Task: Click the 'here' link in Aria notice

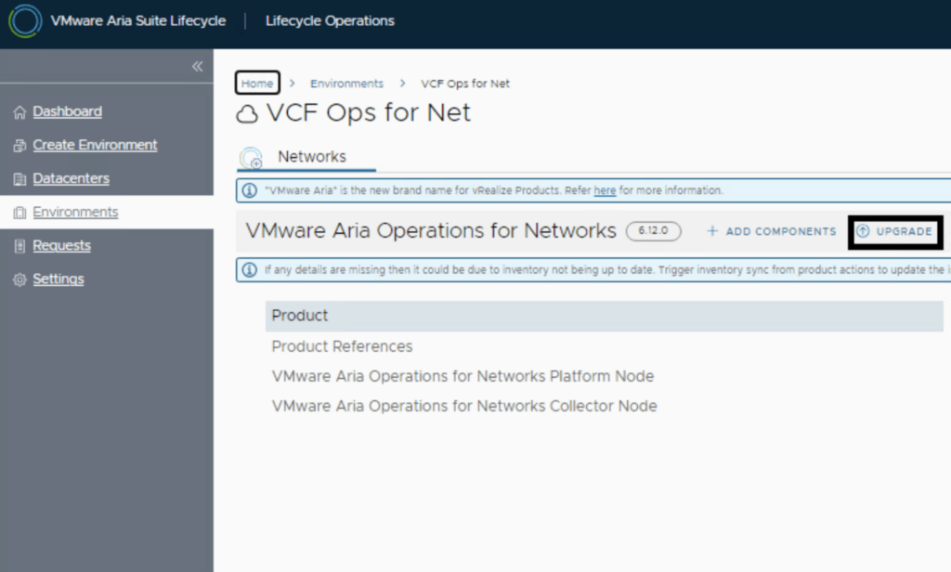Action: click(x=605, y=190)
